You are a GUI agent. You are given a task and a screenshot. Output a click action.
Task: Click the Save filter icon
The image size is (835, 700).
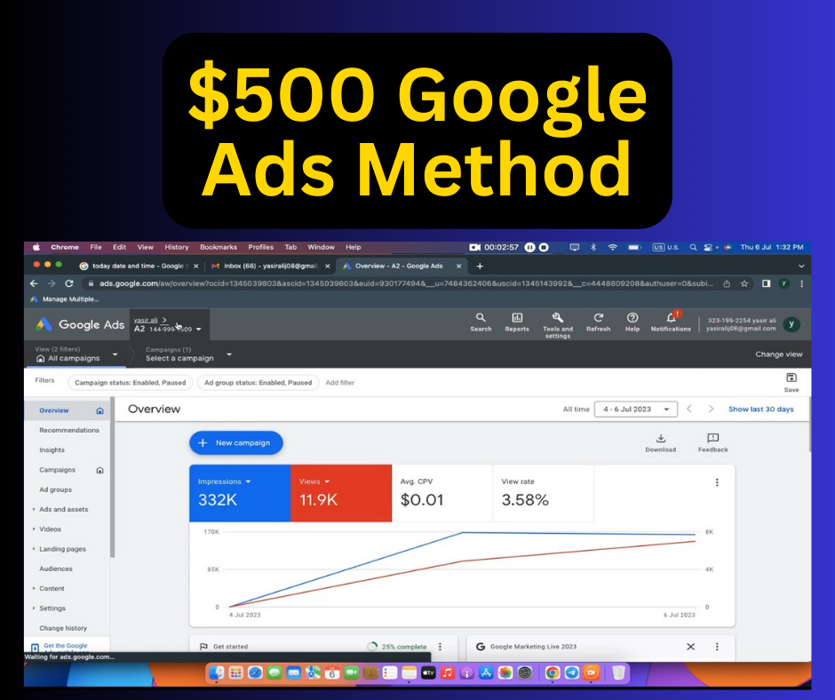pos(791,378)
